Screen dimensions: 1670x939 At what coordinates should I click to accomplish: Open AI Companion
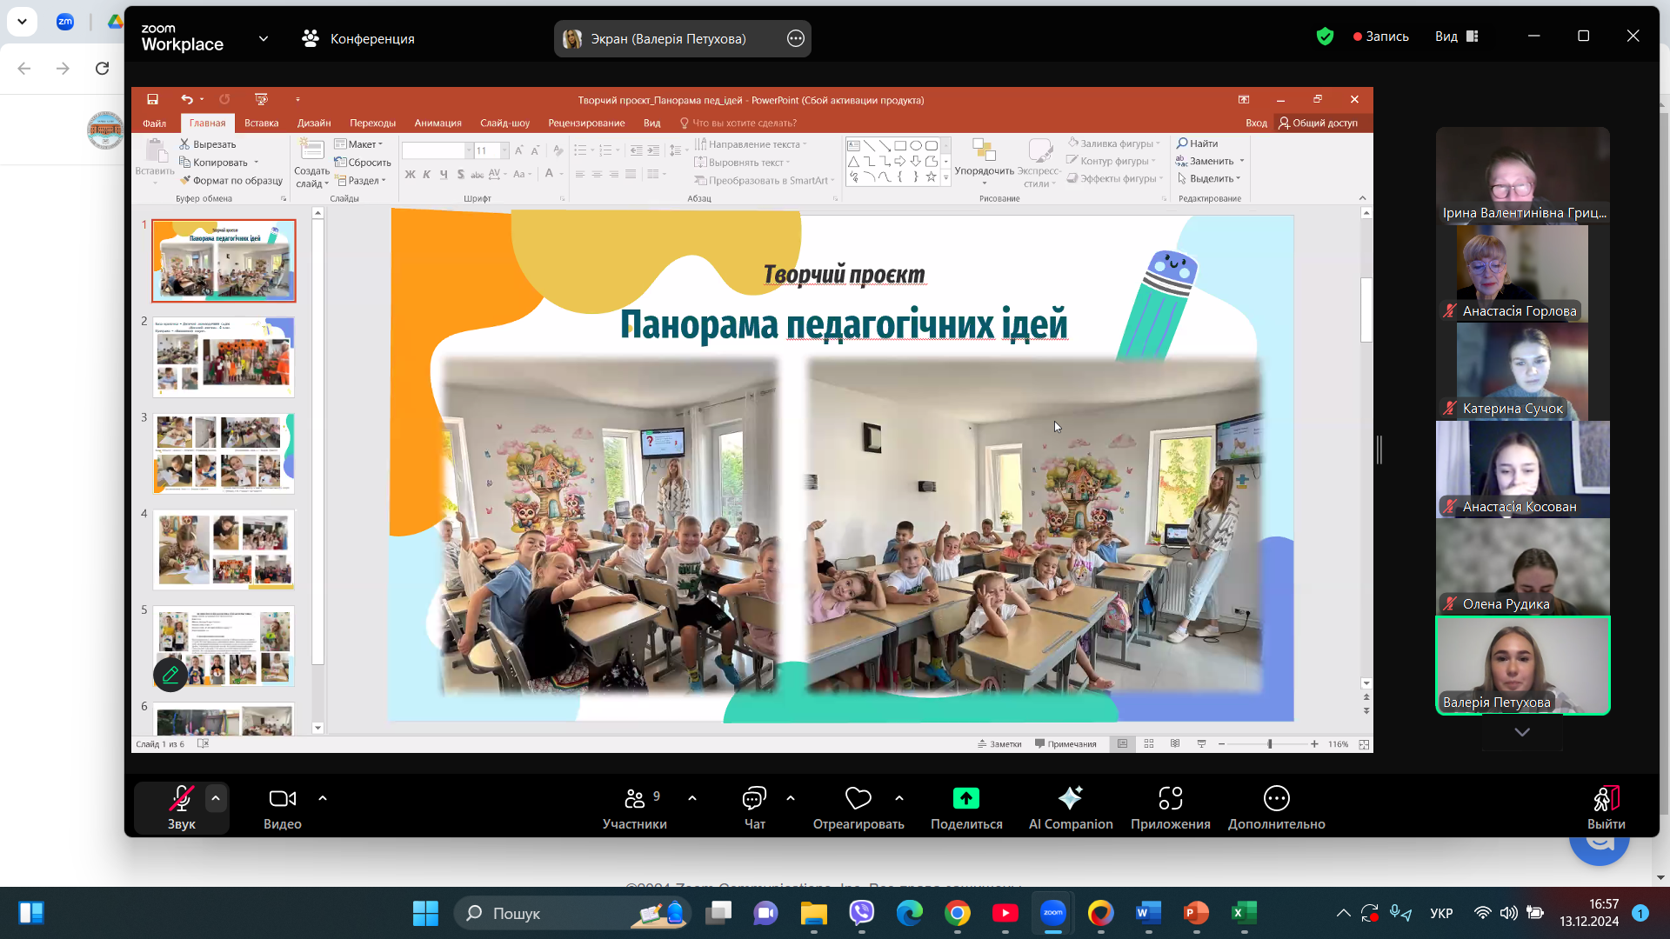(x=1071, y=807)
